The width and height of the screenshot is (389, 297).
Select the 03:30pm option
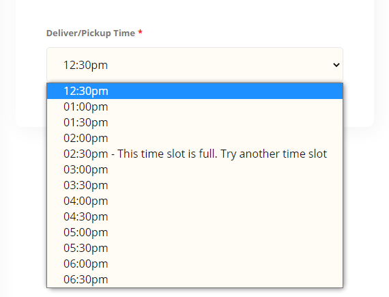click(194, 185)
